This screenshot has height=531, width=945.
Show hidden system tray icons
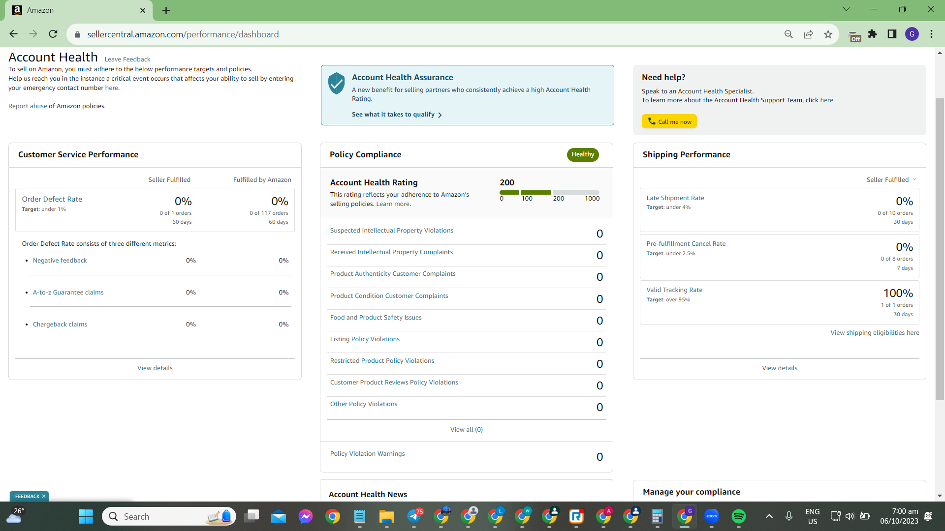[769, 516]
